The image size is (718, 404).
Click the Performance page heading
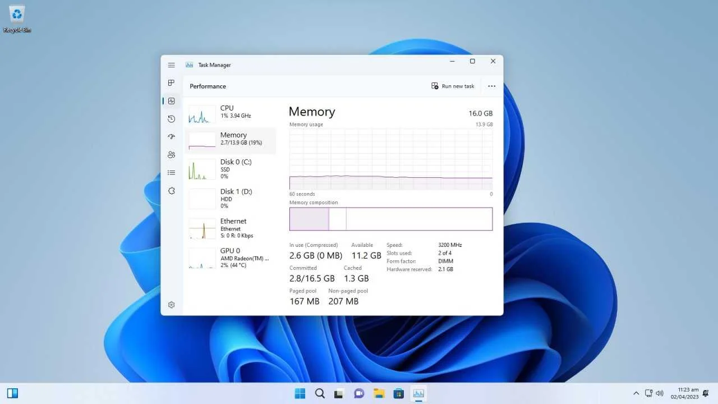click(208, 86)
